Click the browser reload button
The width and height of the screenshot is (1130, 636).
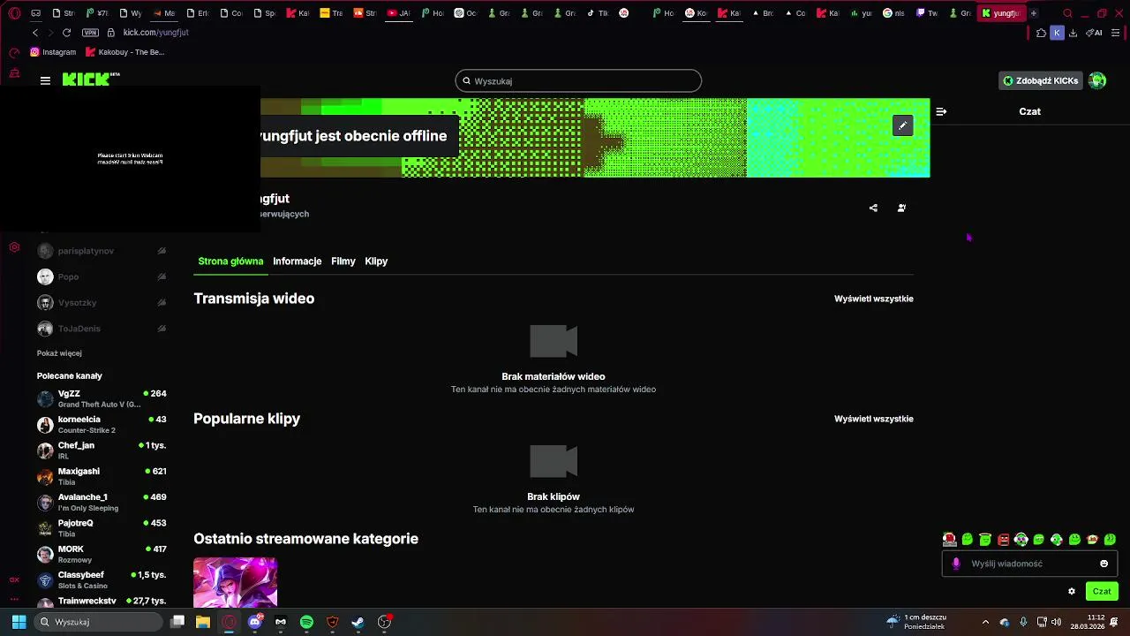pos(66,33)
